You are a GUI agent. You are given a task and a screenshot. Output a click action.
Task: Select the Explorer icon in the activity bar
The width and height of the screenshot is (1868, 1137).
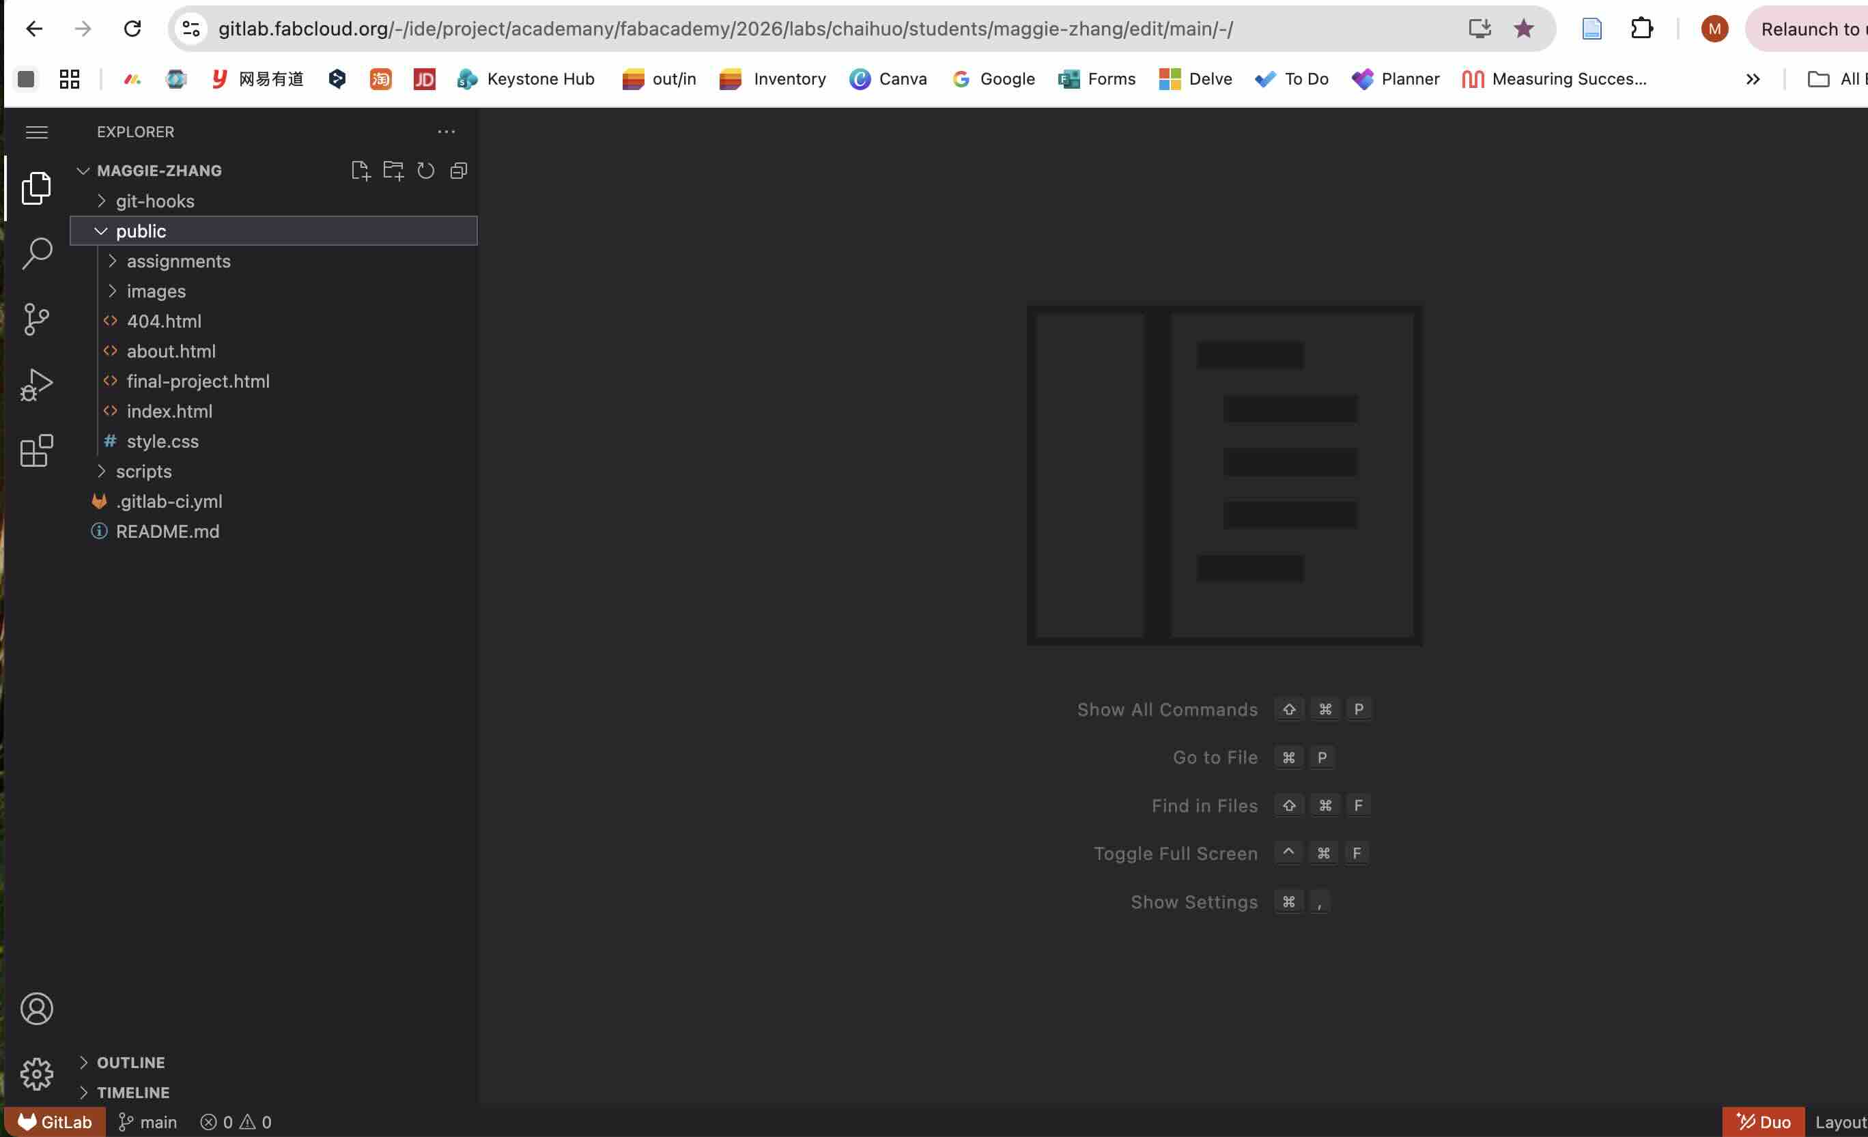click(36, 188)
